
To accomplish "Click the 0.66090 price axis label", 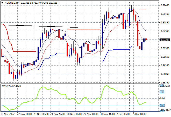I will [165, 74].
